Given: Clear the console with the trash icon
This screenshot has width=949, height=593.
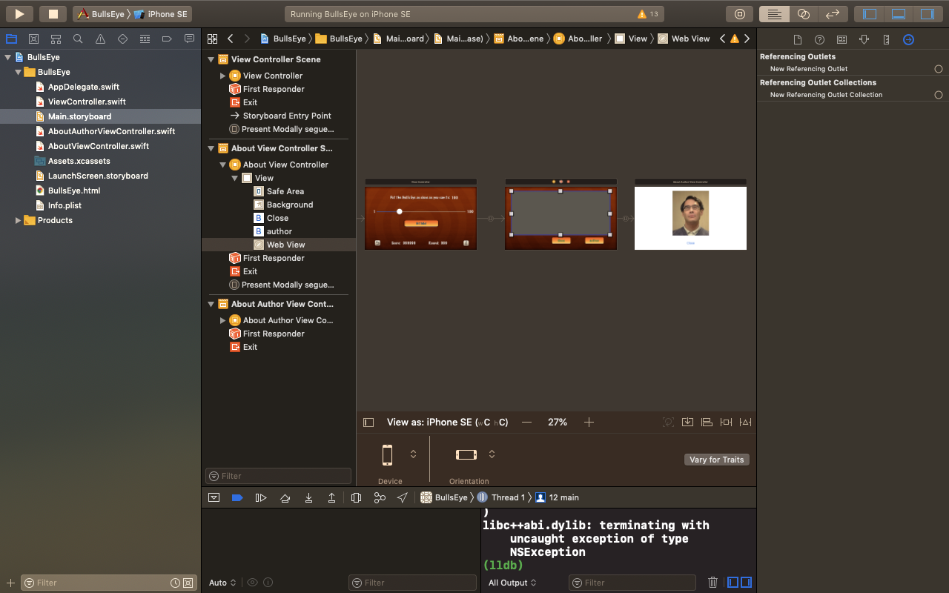Looking at the screenshot, I should click(712, 583).
